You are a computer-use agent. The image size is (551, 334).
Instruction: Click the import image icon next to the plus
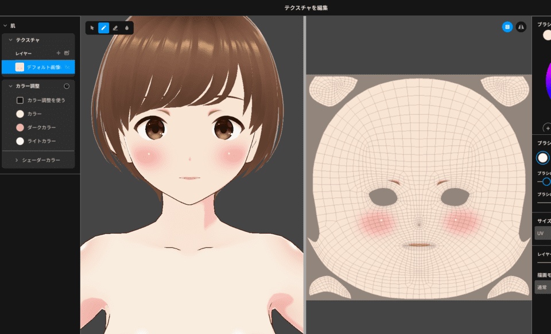(67, 53)
